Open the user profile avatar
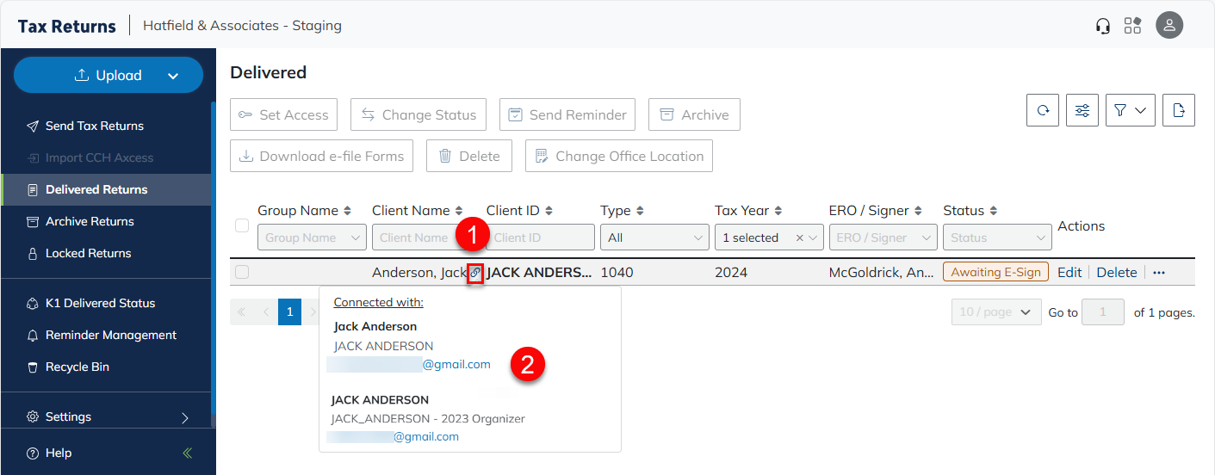The height and width of the screenshot is (475, 1215). 1169,26
